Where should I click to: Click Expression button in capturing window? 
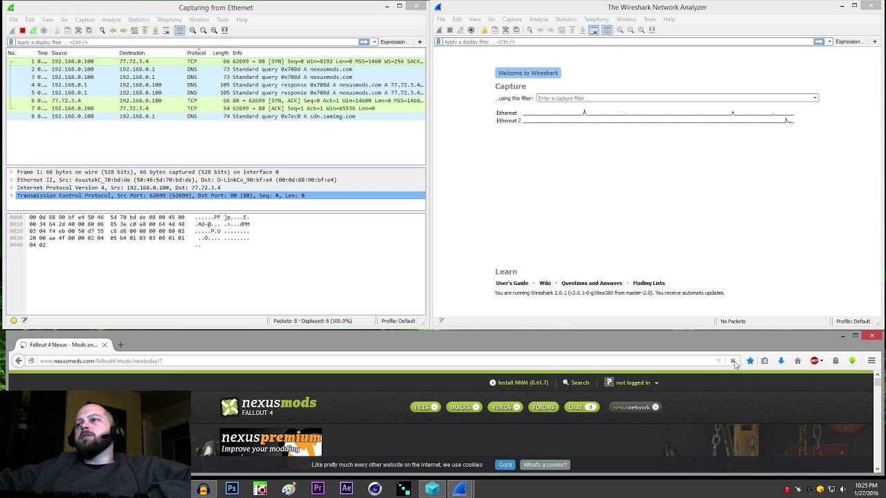tap(394, 42)
